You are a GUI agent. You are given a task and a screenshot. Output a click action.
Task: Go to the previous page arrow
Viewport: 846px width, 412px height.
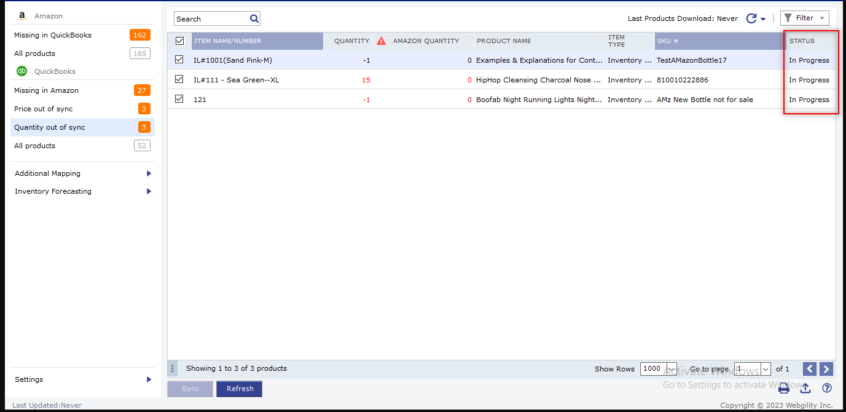click(x=810, y=369)
